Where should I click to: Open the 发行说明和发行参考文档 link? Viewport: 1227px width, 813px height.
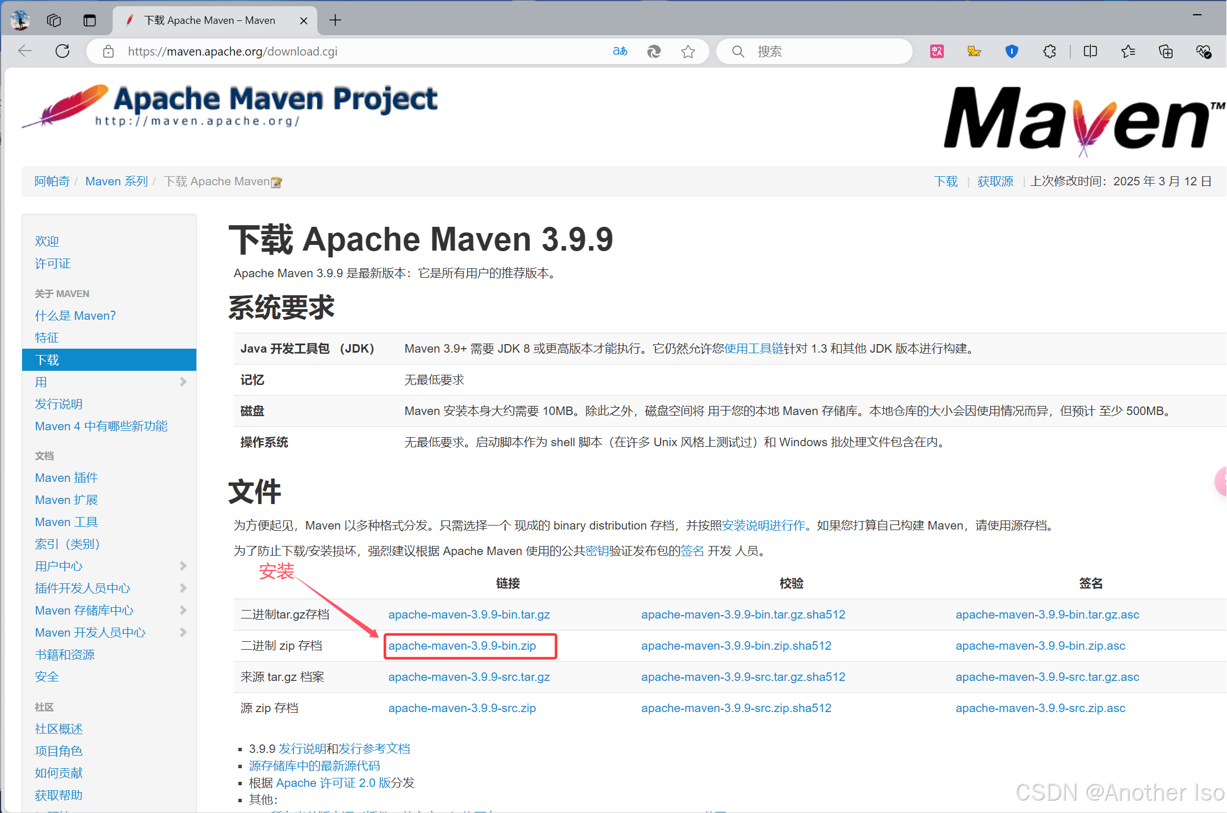(344, 748)
